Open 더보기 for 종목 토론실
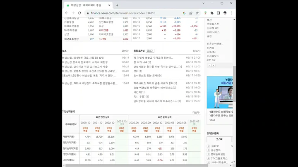Viewport: 298px width, 167px height. [x=197, y=51]
